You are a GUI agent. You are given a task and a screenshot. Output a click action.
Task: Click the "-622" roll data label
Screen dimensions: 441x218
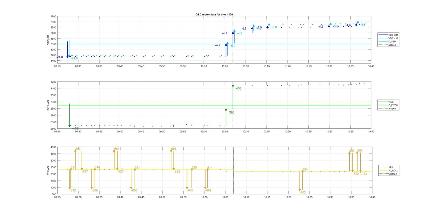356,174
